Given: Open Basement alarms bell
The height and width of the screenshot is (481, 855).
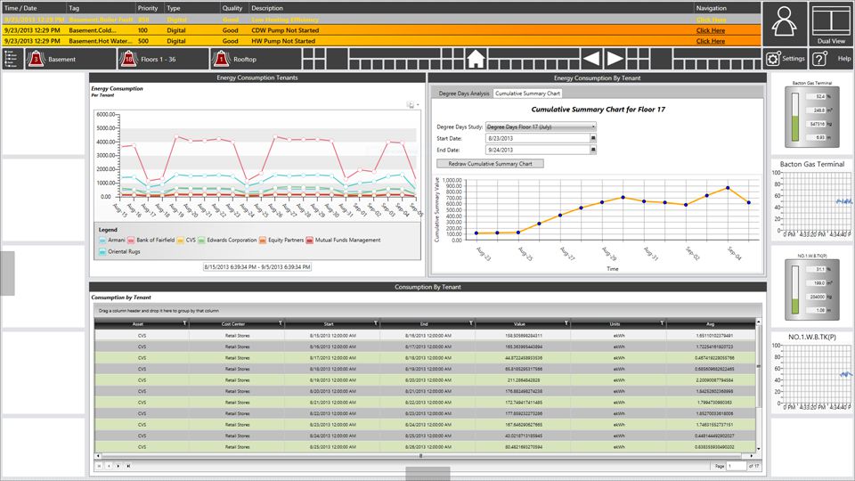Looking at the screenshot, I should click(x=36, y=59).
